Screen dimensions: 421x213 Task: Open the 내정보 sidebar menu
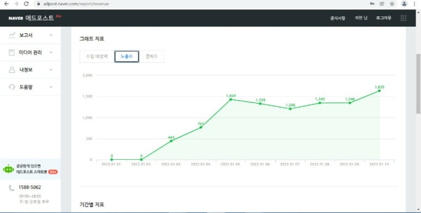tap(30, 70)
